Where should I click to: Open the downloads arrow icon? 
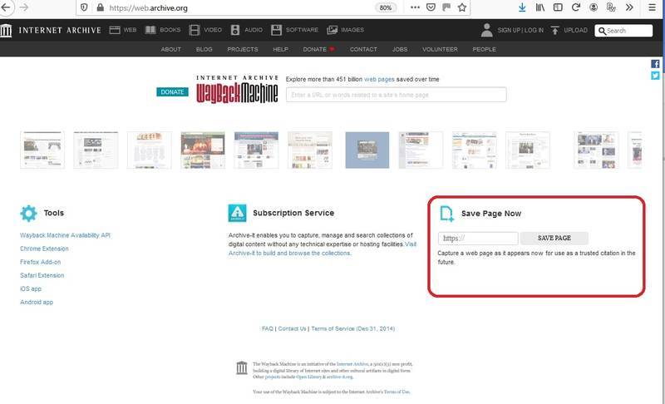coord(522,7)
